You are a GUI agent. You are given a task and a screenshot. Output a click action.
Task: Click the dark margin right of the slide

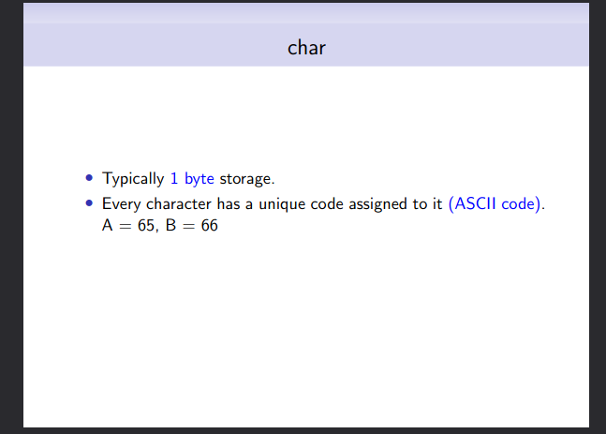(598, 217)
